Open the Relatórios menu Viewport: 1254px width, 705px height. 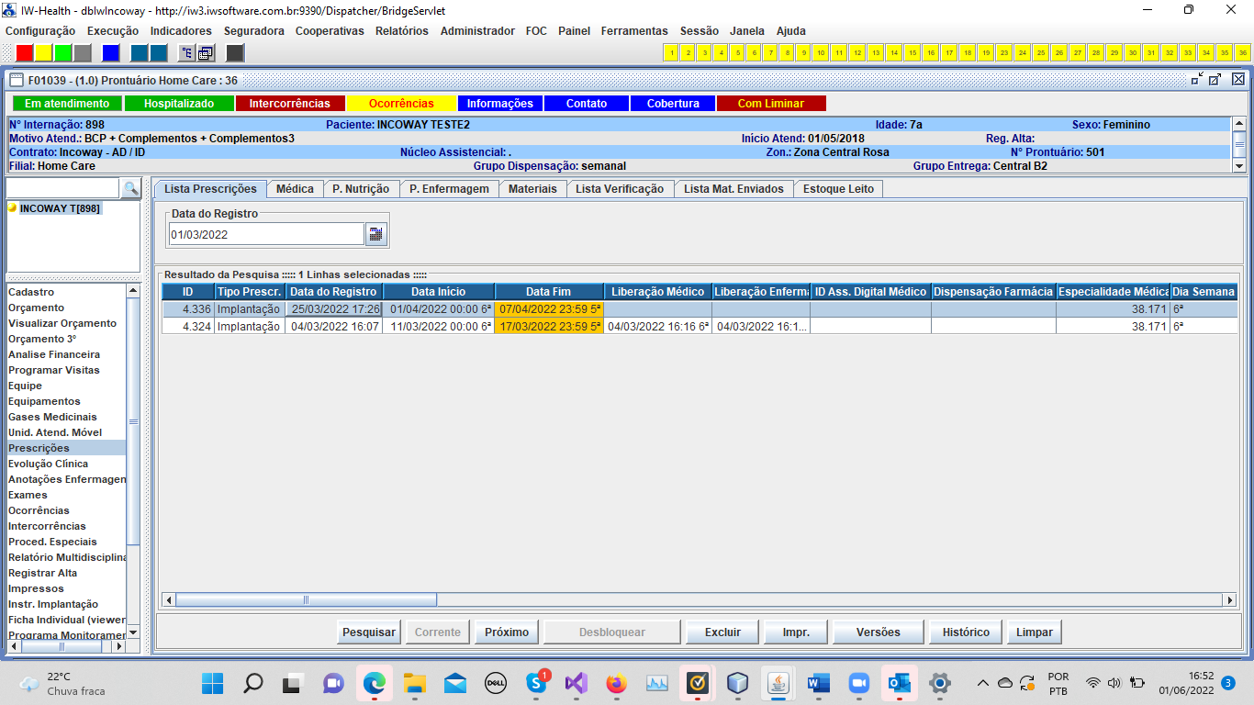point(401,30)
